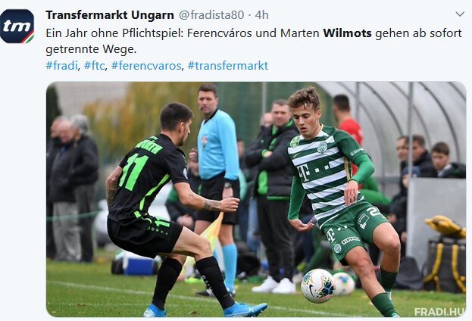Click the FRADI.HU watermark on the photo
The image size is (472, 321).
[439, 312]
